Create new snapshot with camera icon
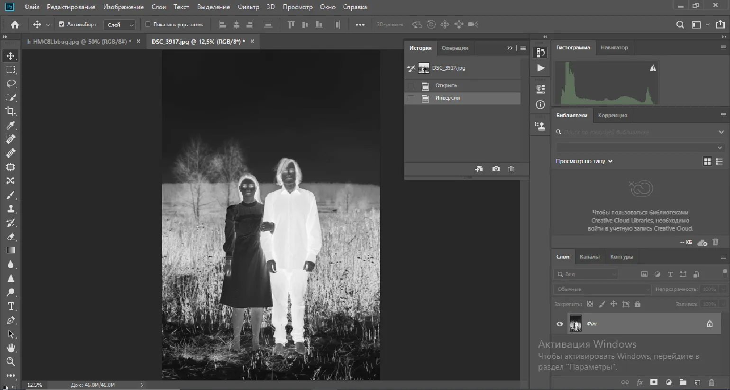Image resolution: width=730 pixels, height=390 pixels. (496, 169)
